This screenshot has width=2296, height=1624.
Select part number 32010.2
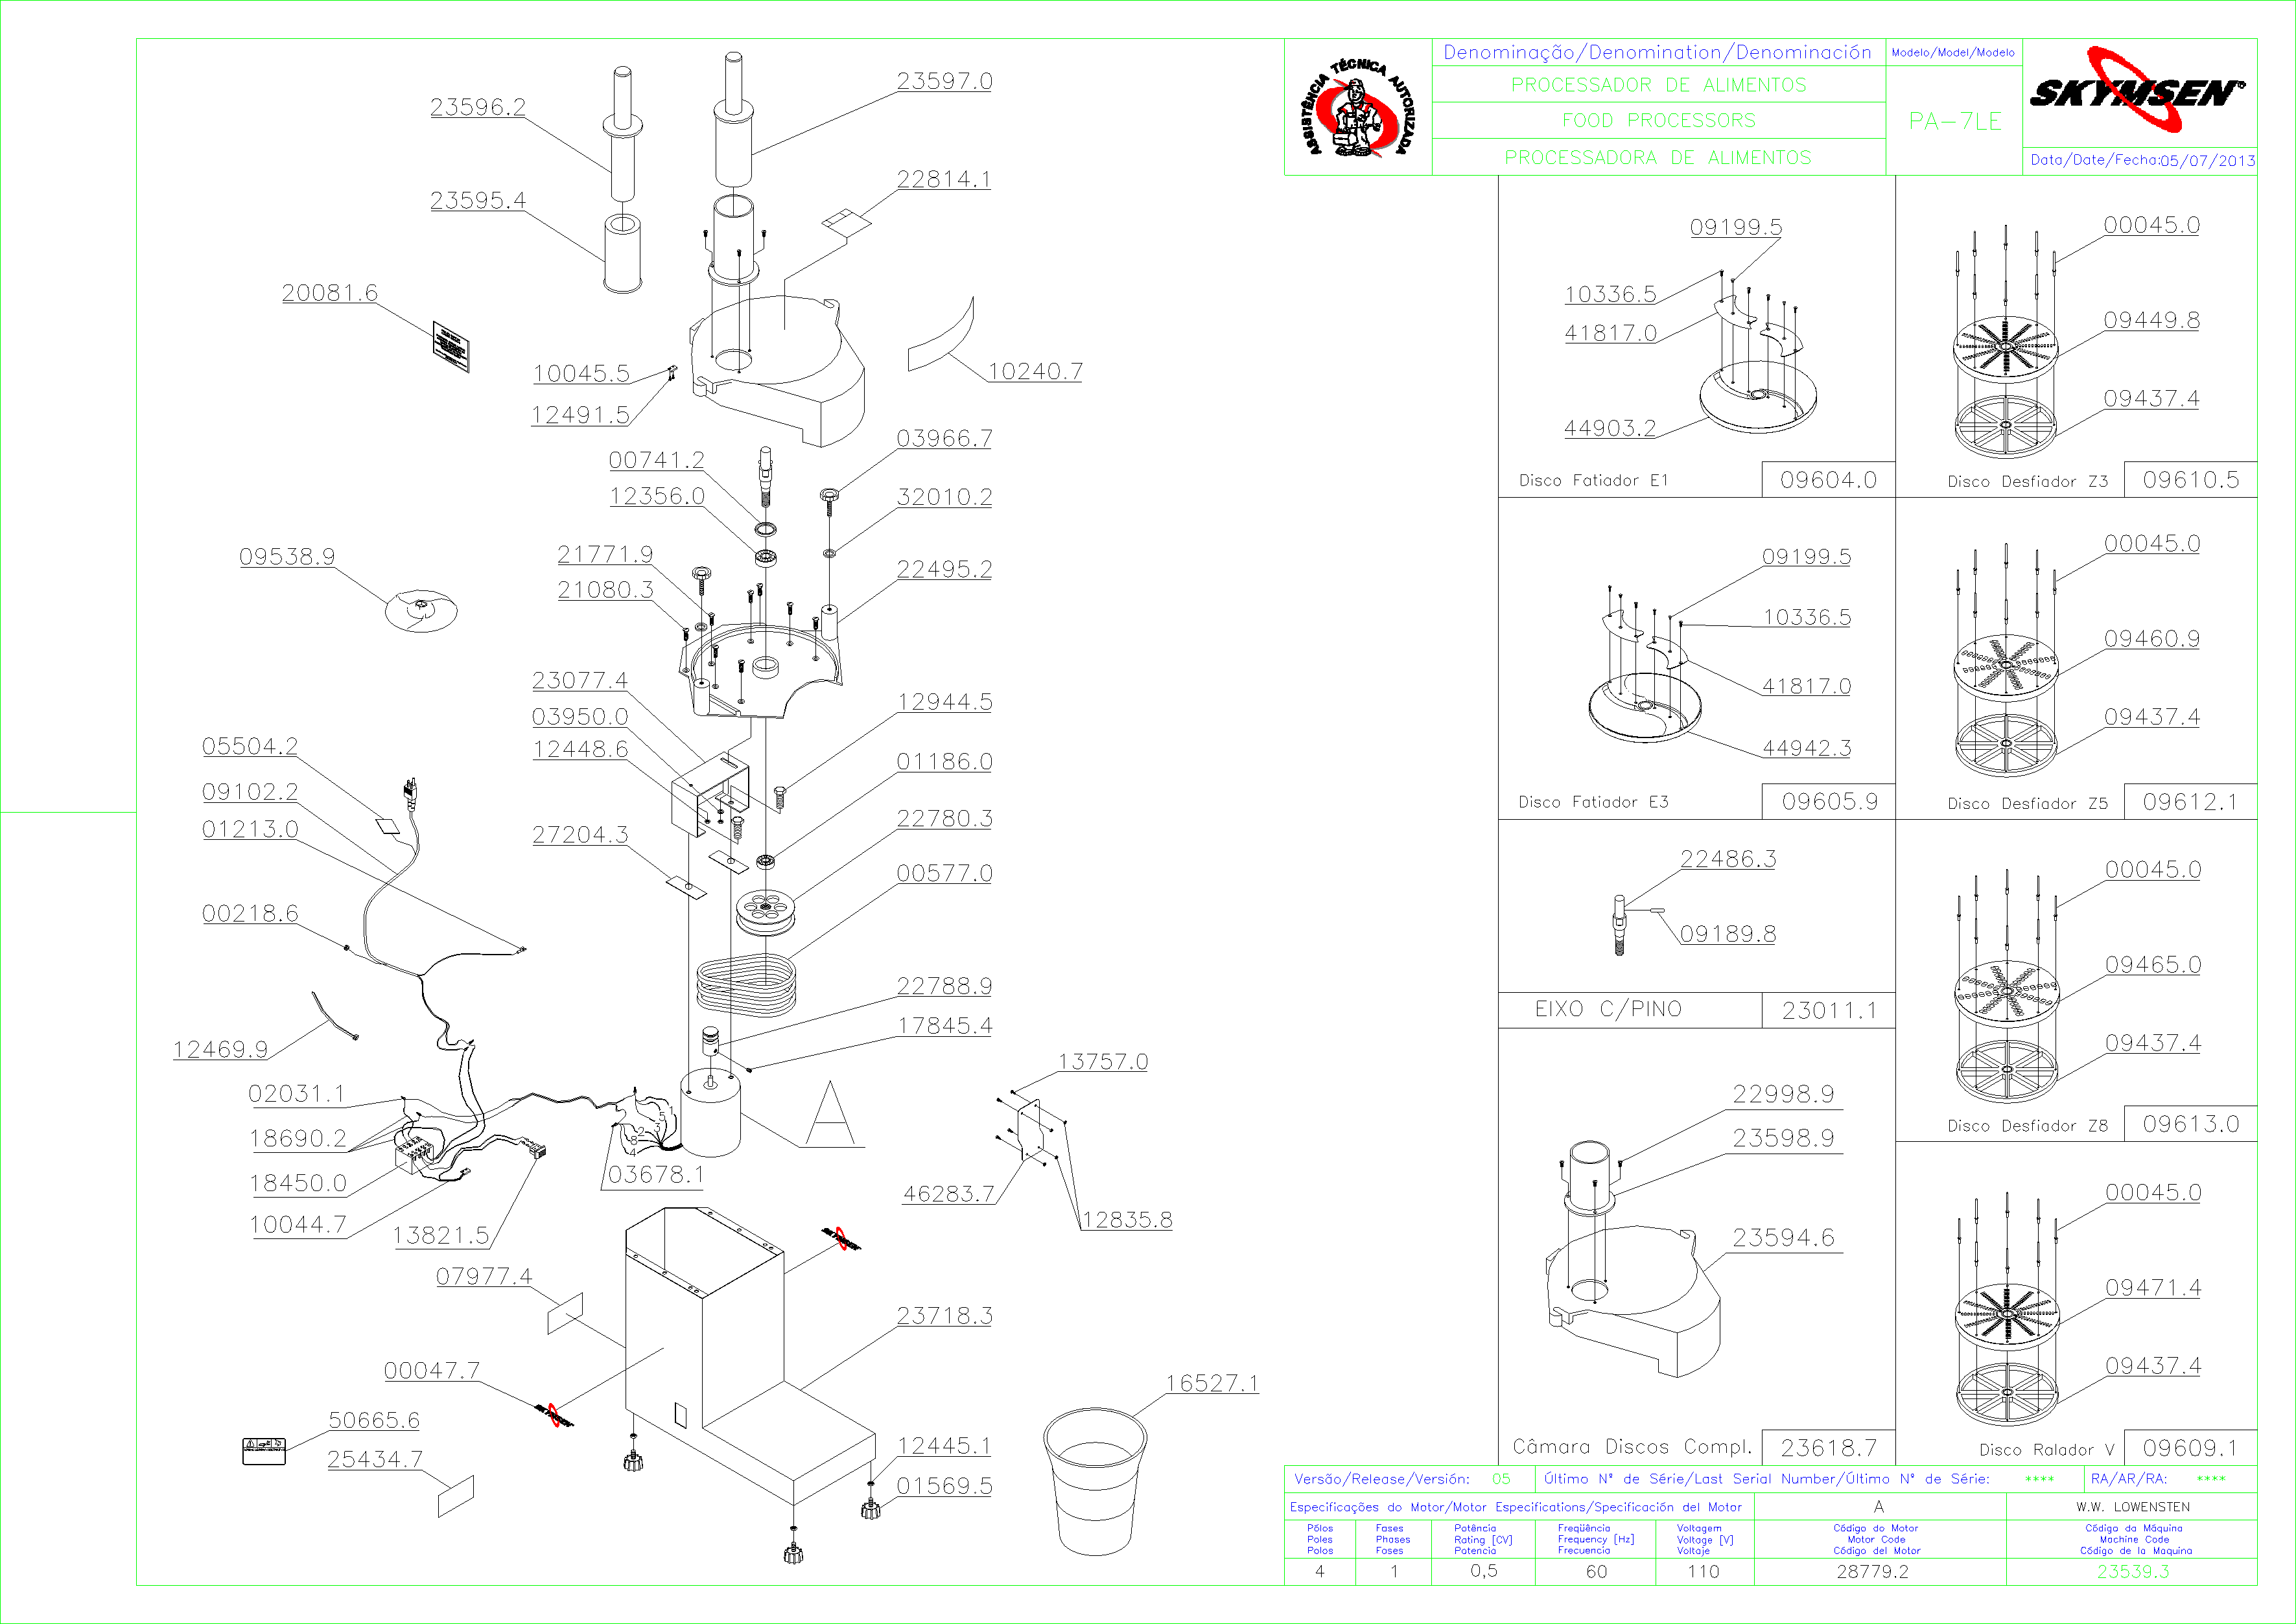pyautogui.click(x=944, y=497)
